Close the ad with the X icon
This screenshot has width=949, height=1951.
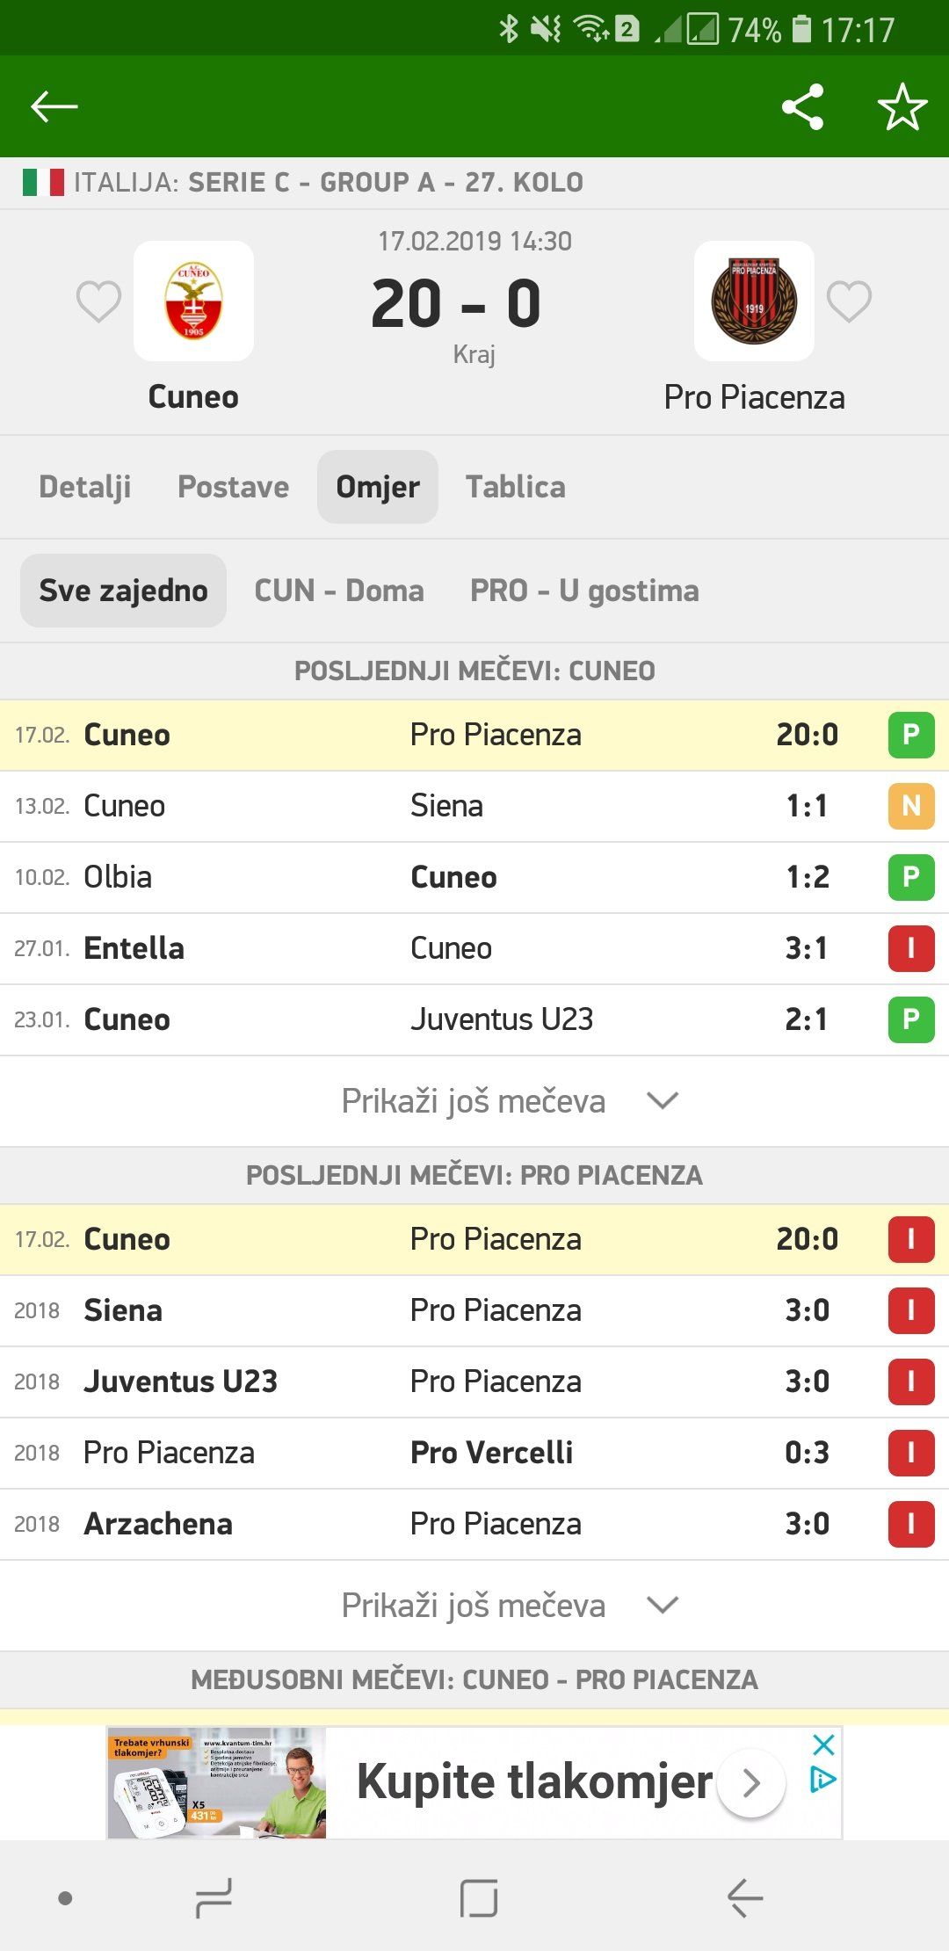pos(823,1744)
